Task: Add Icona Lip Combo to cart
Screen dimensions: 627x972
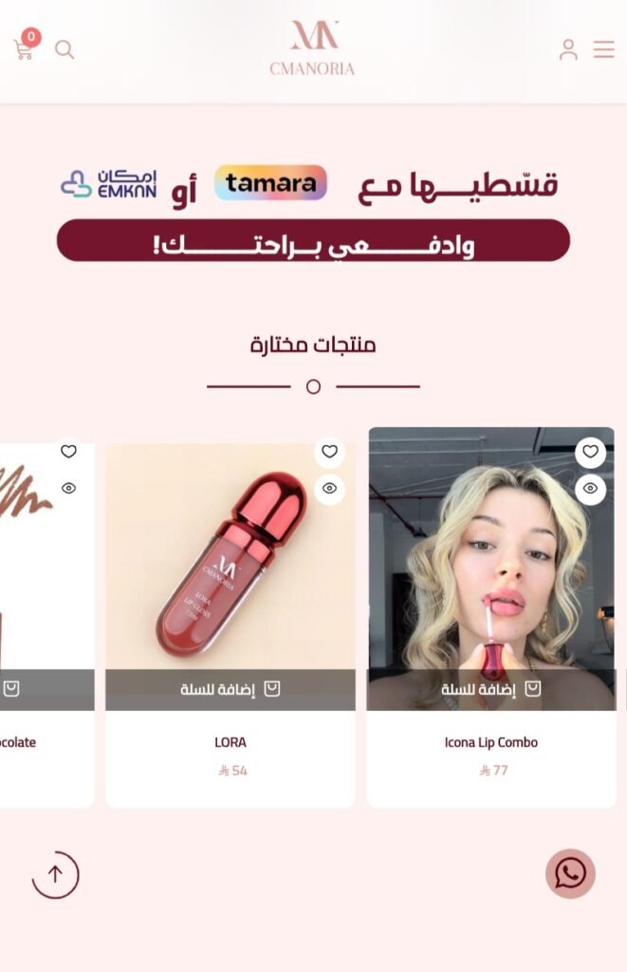Action: click(491, 689)
